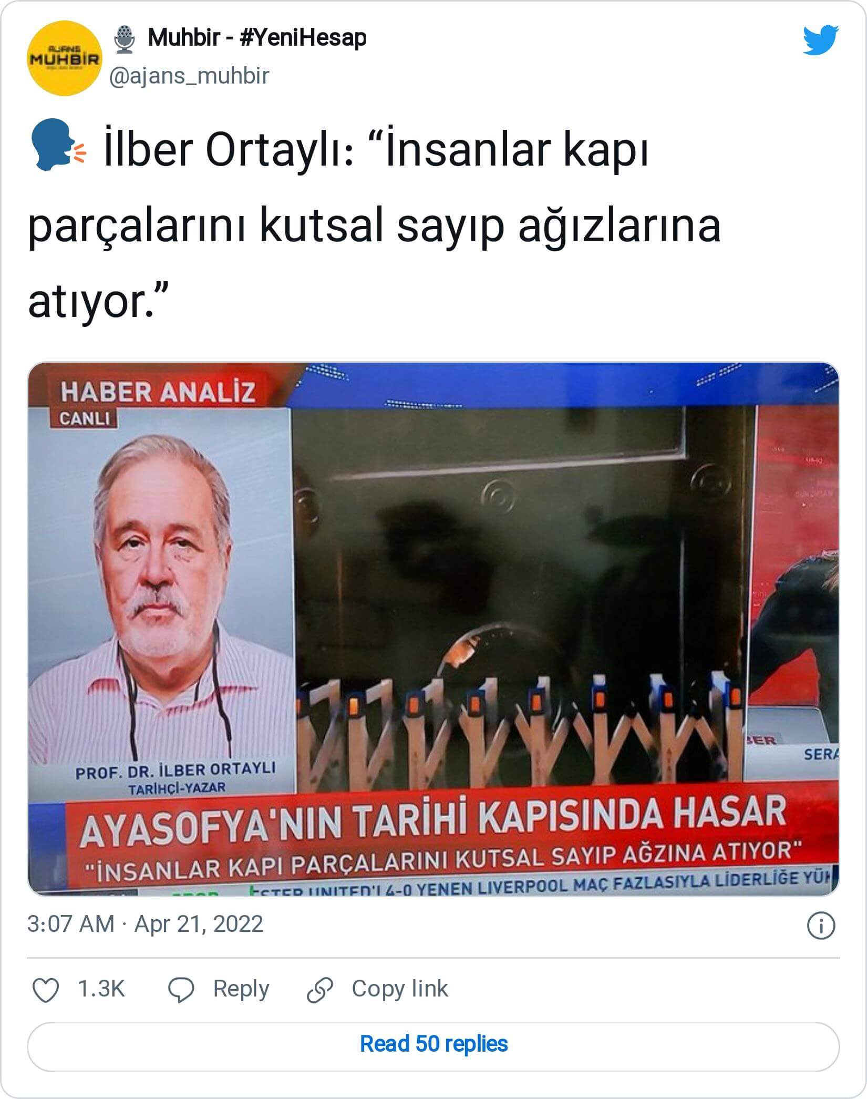Click the Copy link text
867x1099 pixels.
pos(400,989)
